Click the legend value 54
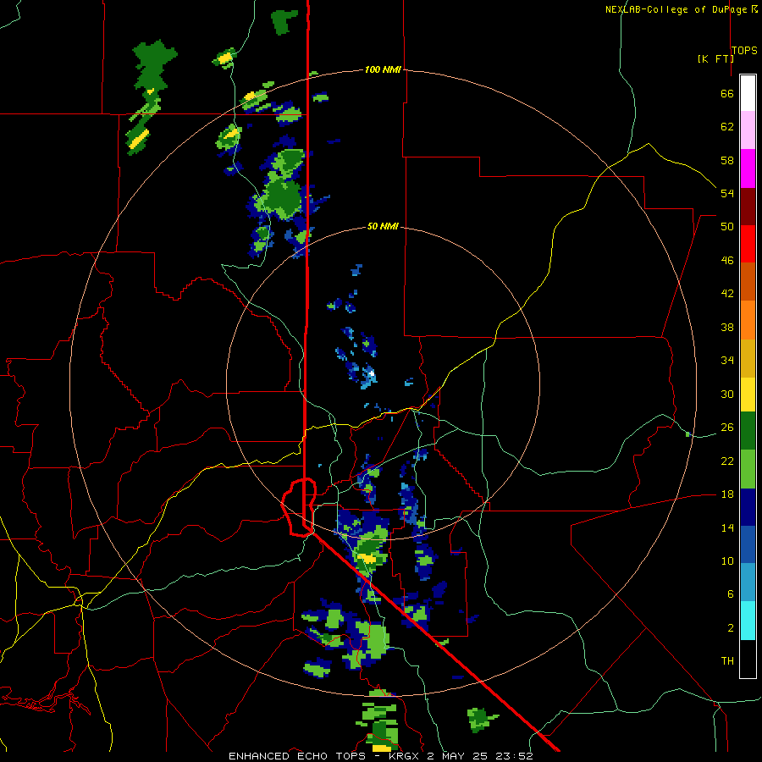Image resolution: width=762 pixels, height=762 pixels. [x=727, y=193]
